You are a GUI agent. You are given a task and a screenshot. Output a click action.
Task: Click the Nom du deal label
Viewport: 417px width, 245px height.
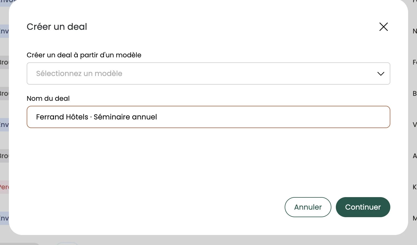point(48,99)
